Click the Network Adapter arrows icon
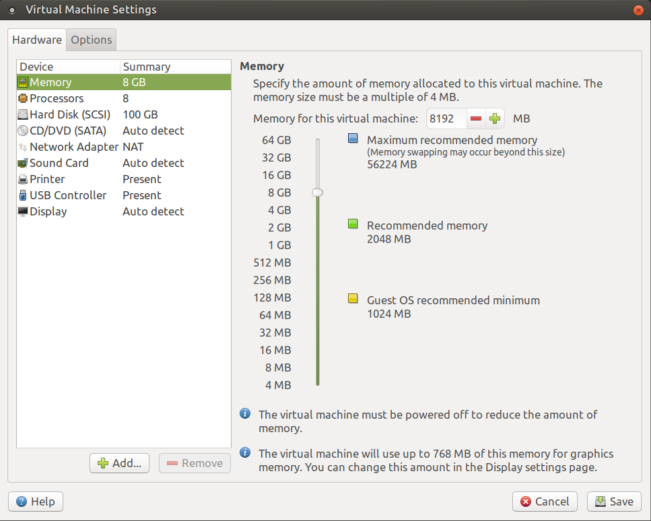Screen dimensions: 651x521 pyautogui.click(x=23, y=147)
